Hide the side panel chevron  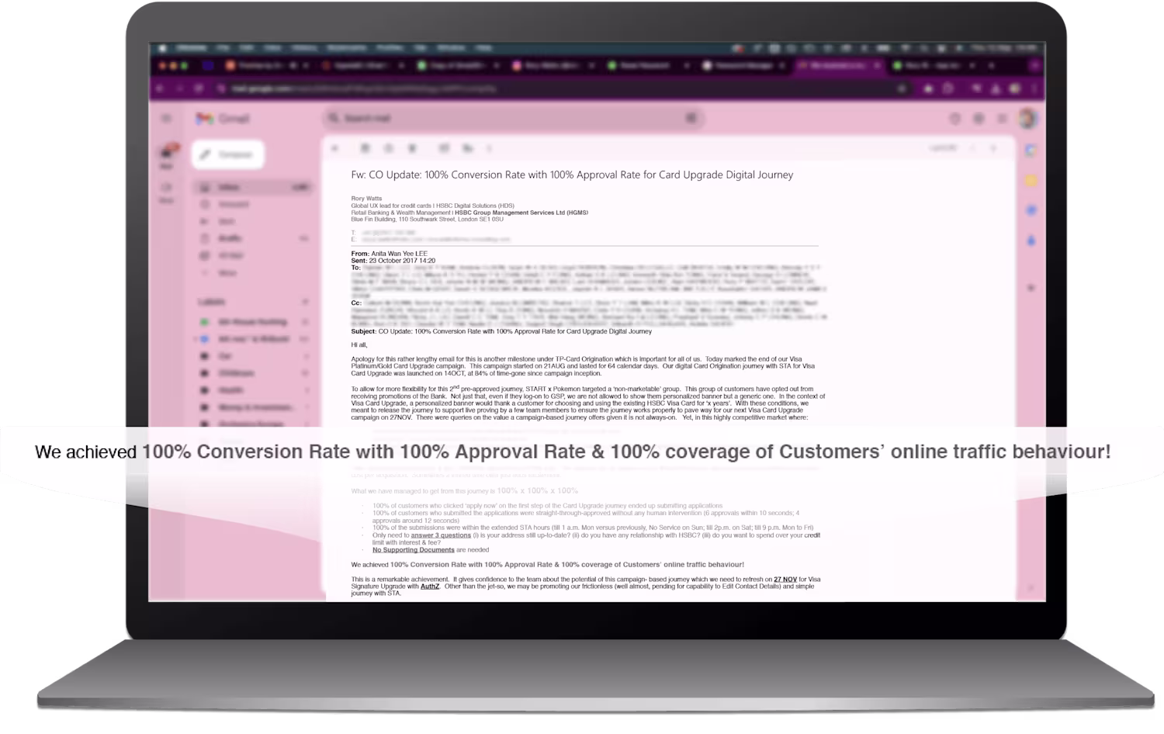point(1031,588)
